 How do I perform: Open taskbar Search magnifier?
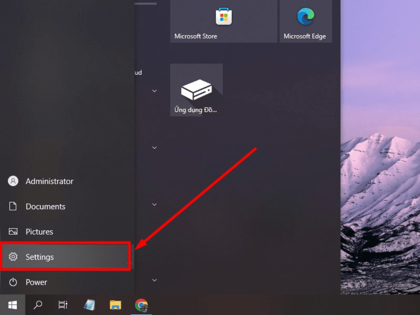[x=38, y=305]
